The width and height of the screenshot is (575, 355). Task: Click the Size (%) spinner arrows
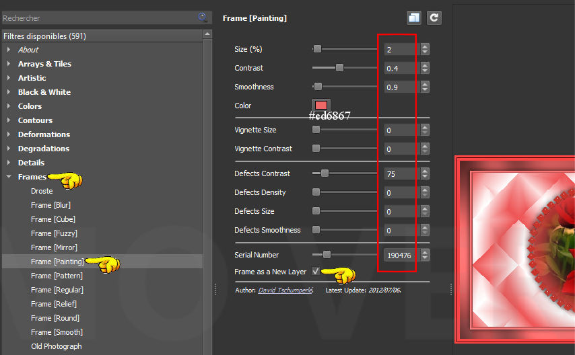(x=424, y=49)
